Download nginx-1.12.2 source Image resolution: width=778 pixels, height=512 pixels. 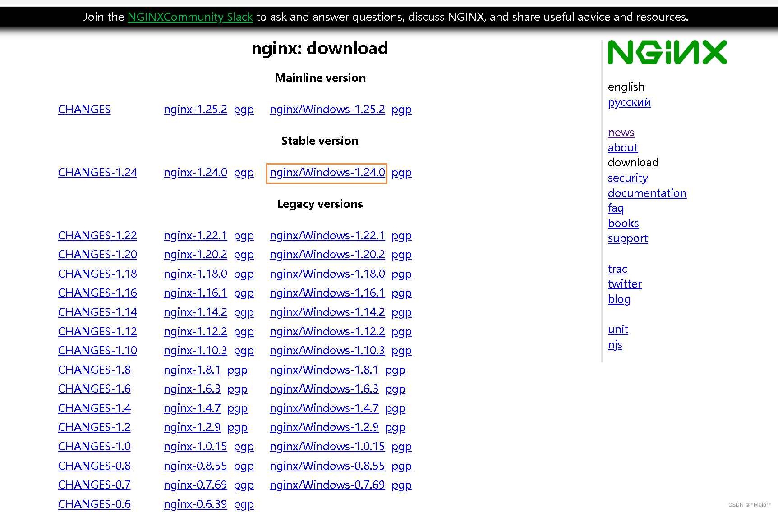click(195, 332)
